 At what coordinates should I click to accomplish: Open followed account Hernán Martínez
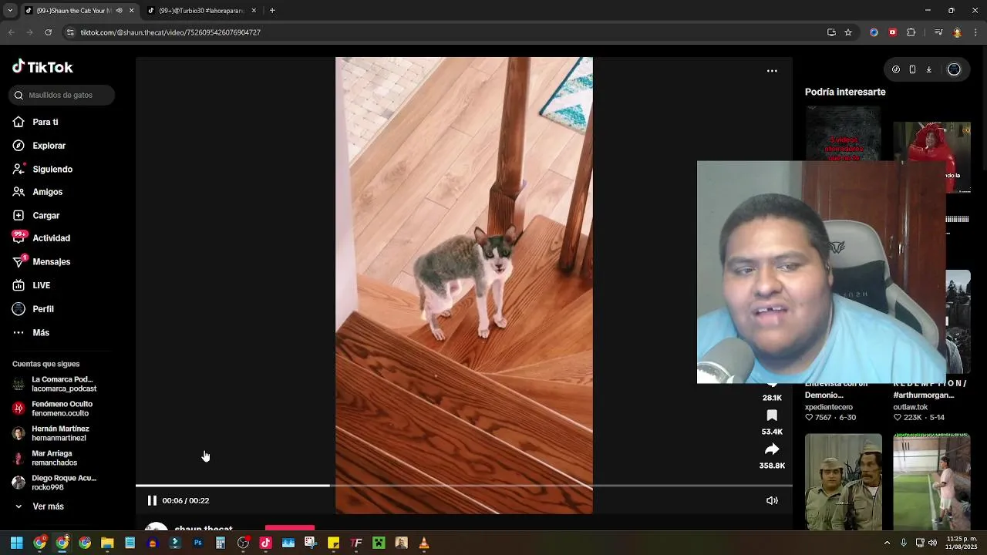(52, 433)
